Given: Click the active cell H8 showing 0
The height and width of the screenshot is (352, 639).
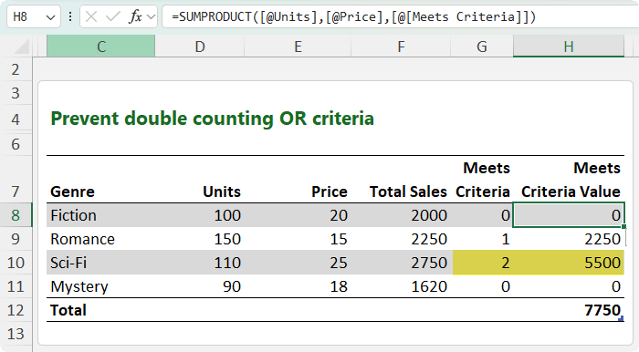Looking at the screenshot, I should pyautogui.click(x=568, y=215).
